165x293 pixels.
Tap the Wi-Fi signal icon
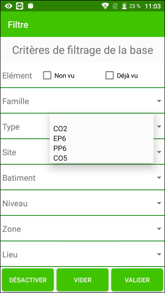click(105, 6)
